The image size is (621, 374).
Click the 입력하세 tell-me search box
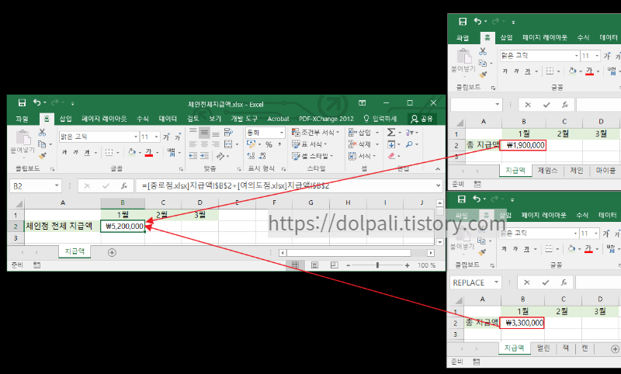coord(380,119)
